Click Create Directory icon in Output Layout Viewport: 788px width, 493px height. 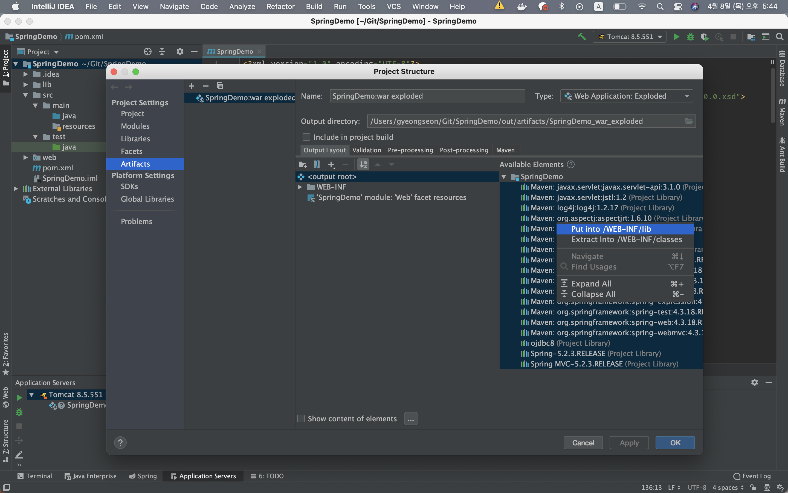coord(303,164)
